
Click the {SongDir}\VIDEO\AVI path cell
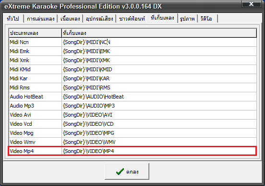159,115
